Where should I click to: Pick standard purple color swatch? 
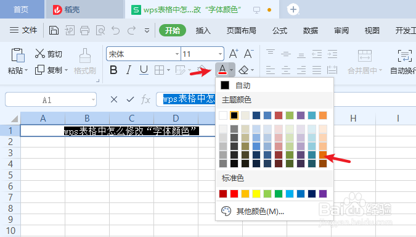point(323,194)
